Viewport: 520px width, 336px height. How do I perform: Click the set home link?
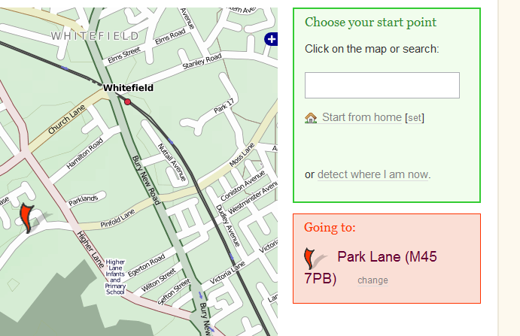point(415,118)
